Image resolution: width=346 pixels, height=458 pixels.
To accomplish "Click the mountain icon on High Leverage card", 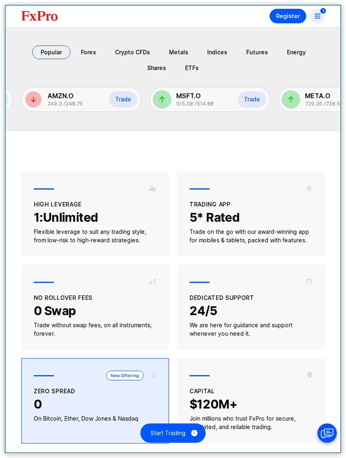I will tap(153, 188).
